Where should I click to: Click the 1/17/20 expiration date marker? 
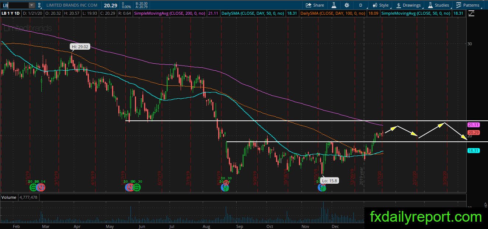click(x=380, y=177)
